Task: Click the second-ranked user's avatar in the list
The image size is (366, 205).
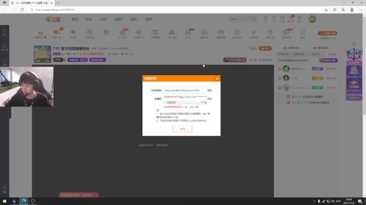Action: click(x=286, y=78)
